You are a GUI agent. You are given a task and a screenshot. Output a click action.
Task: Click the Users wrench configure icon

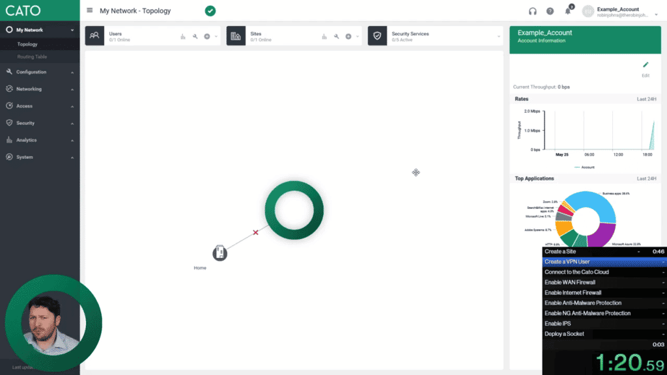tap(195, 36)
